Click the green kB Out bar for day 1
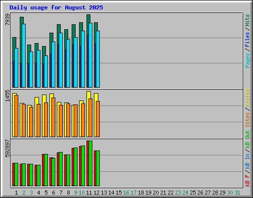This screenshot has height=198, width=253. [16, 175]
